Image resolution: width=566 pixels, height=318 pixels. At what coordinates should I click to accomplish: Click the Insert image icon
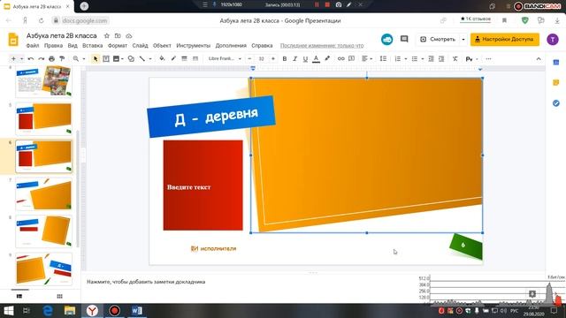tap(116, 59)
